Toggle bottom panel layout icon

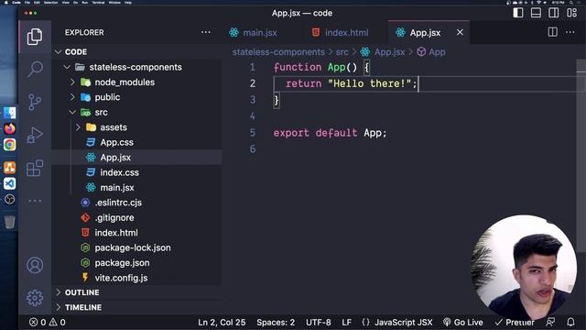536,13
